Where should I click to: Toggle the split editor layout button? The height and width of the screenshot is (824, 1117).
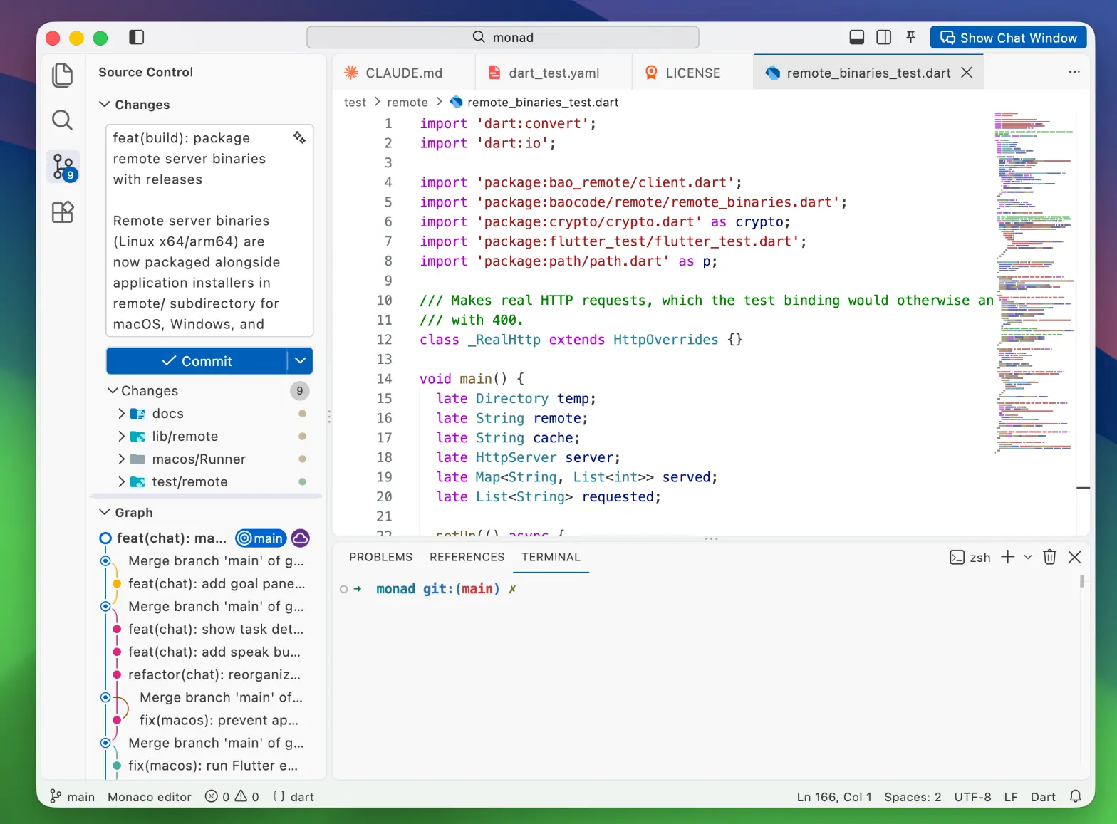pos(884,37)
